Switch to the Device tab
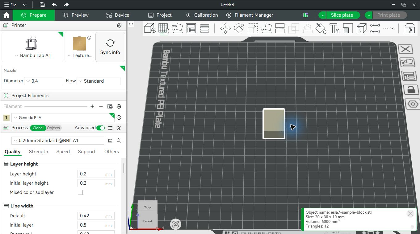420x234 pixels. (118, 15)
